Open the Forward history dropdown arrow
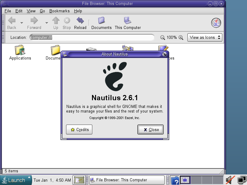 [47, 23]
